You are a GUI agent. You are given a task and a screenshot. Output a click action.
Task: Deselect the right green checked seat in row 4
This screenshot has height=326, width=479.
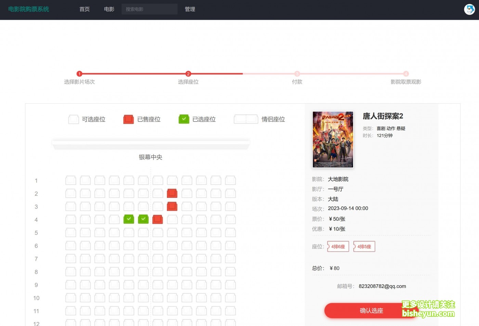143,219
